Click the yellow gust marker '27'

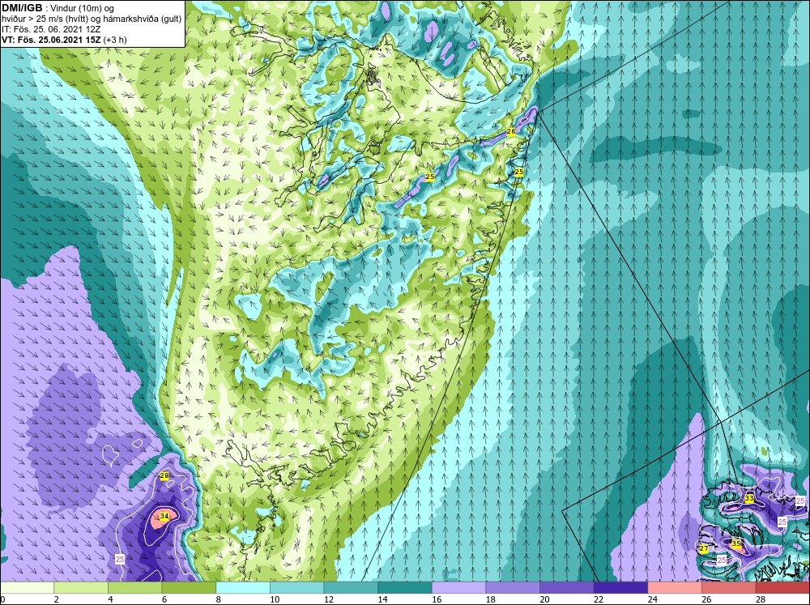[704, 548]
